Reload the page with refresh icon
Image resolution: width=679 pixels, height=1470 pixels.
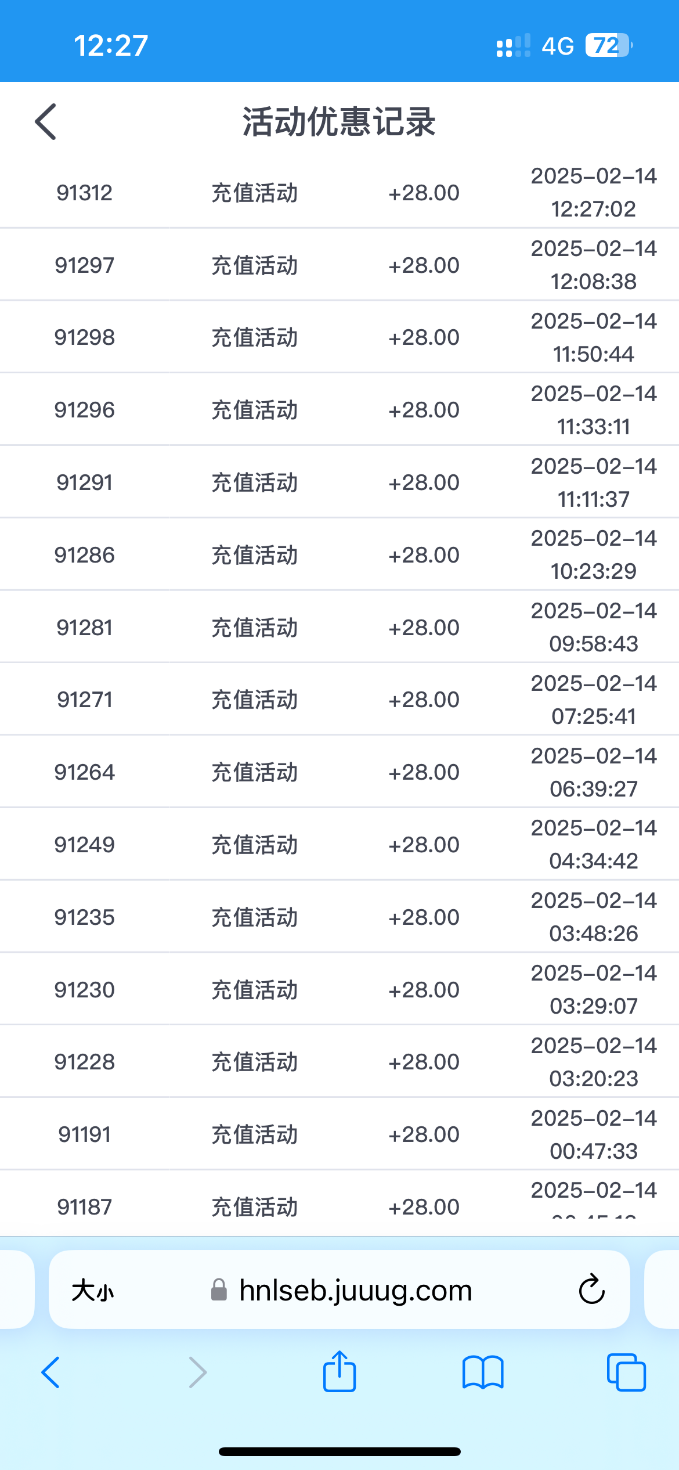tap(591, 1289)
